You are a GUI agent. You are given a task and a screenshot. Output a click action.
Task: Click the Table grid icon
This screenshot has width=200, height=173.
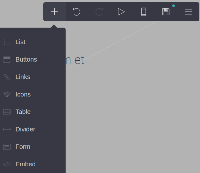pos(7,112)
